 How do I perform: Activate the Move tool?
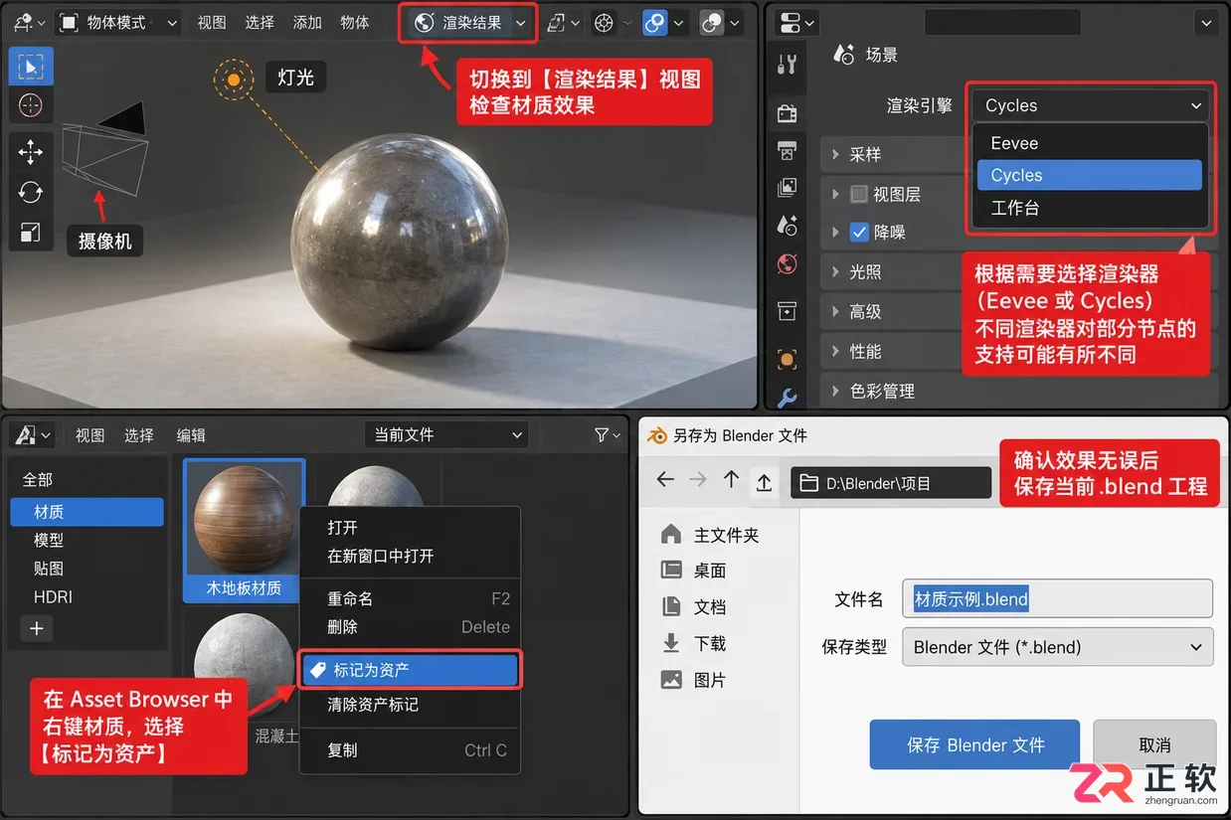31,151
